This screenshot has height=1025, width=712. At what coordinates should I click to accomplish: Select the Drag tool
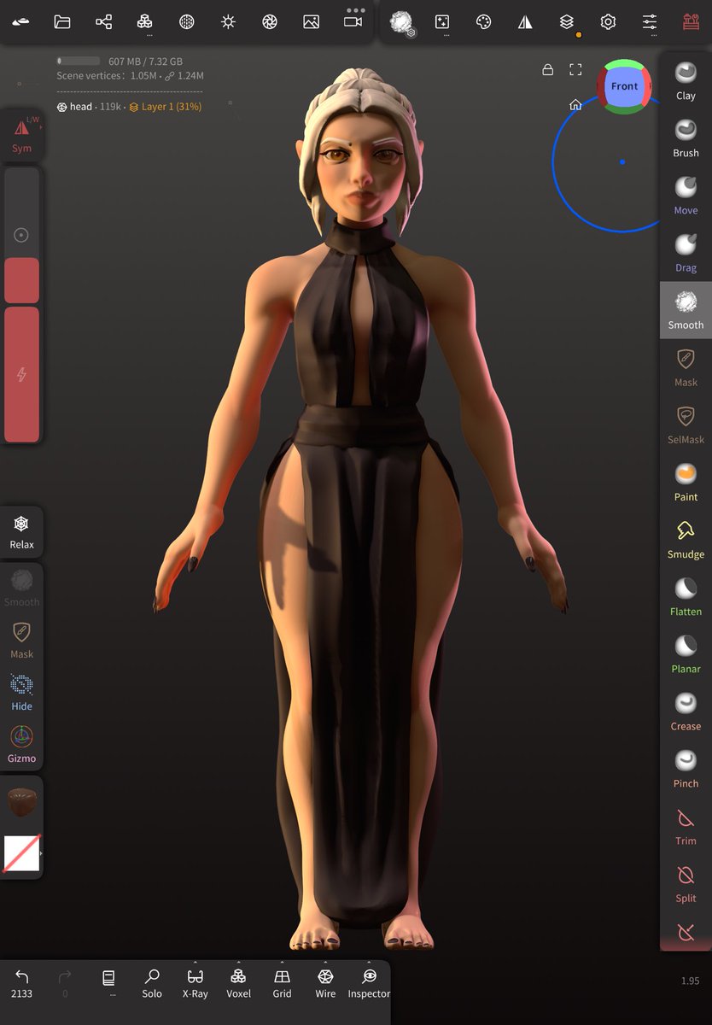[686, 253]
